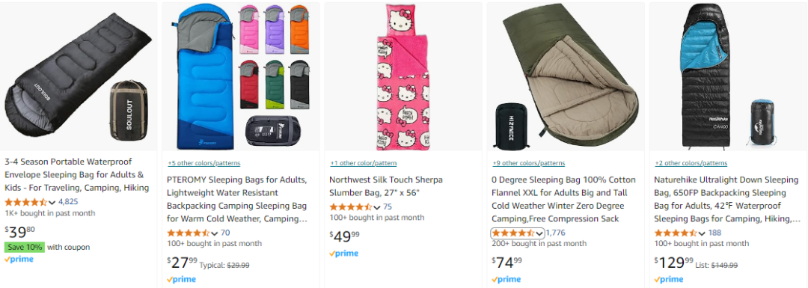Image resolution: width=808 pixels, height=288 pixels.
Task: Click the Prime logo under the $39.80 price
Action: (19, 260)
